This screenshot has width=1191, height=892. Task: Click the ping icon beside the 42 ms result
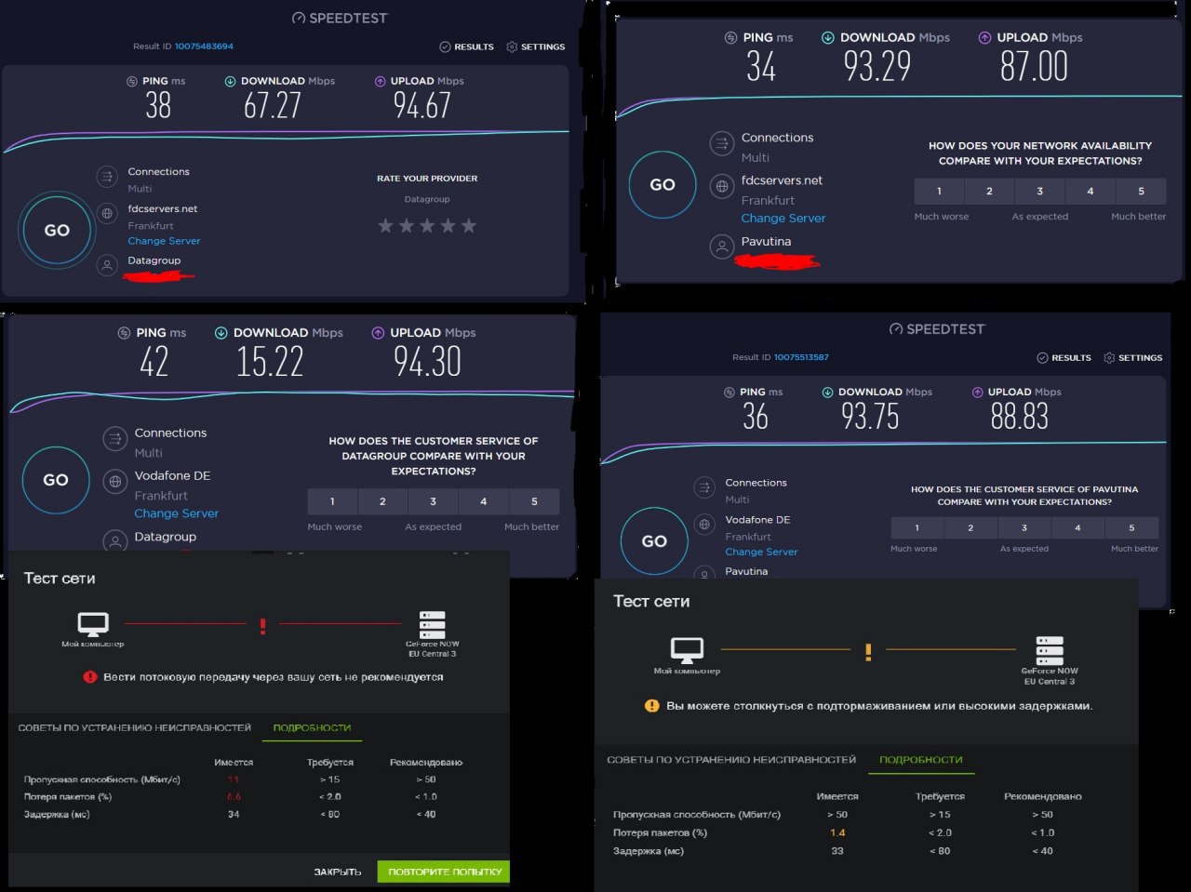tap(124, 333)
